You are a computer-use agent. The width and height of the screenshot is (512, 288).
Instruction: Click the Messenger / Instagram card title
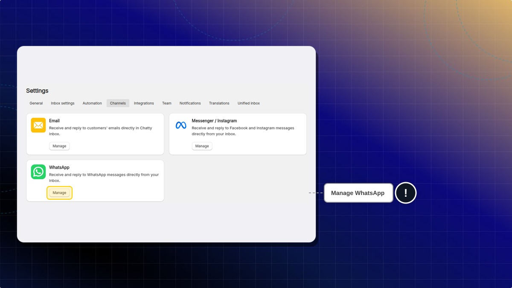(x=214, y=121)
